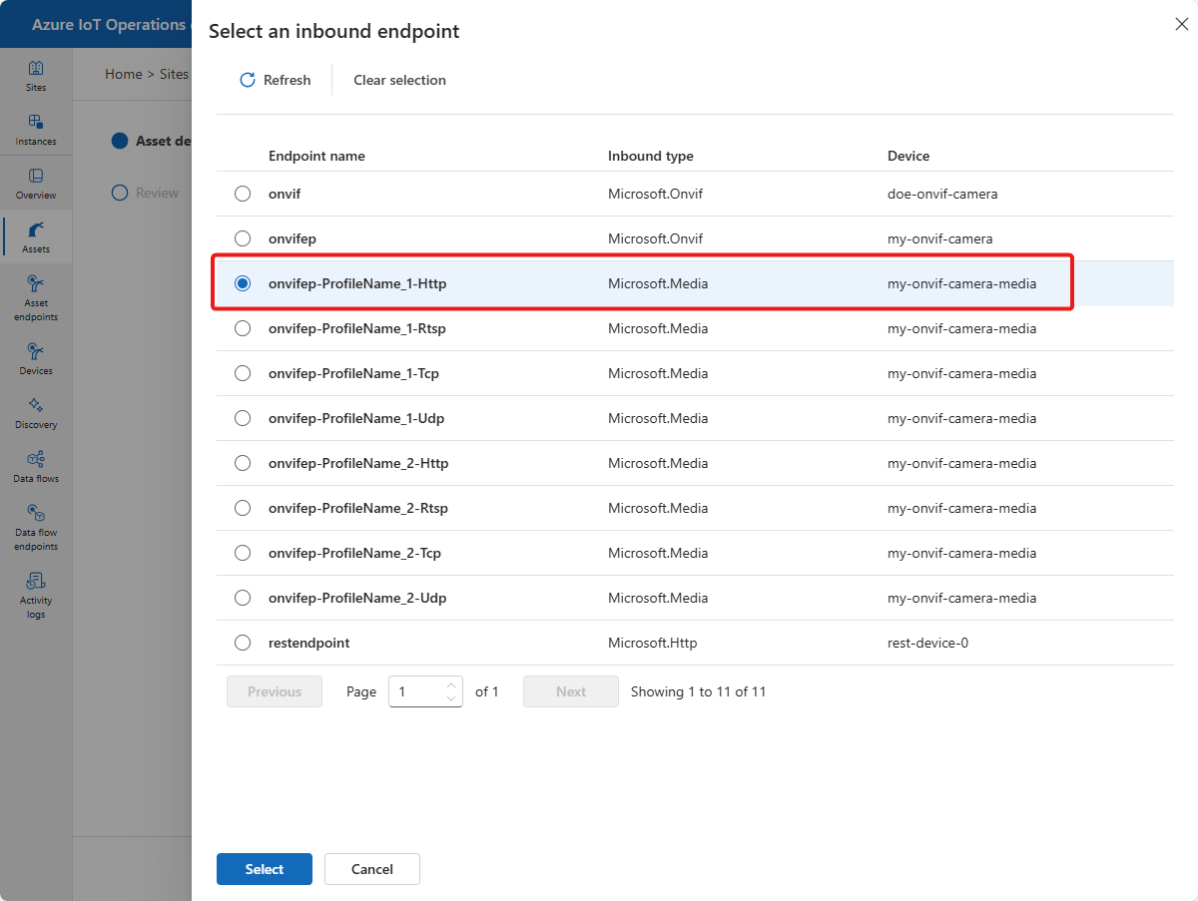Screen dimensions: 1198x901
Task: Click my-onvif-camera-media in the onvifep-ProfileName_2-Http row
Action: (962, 463)
